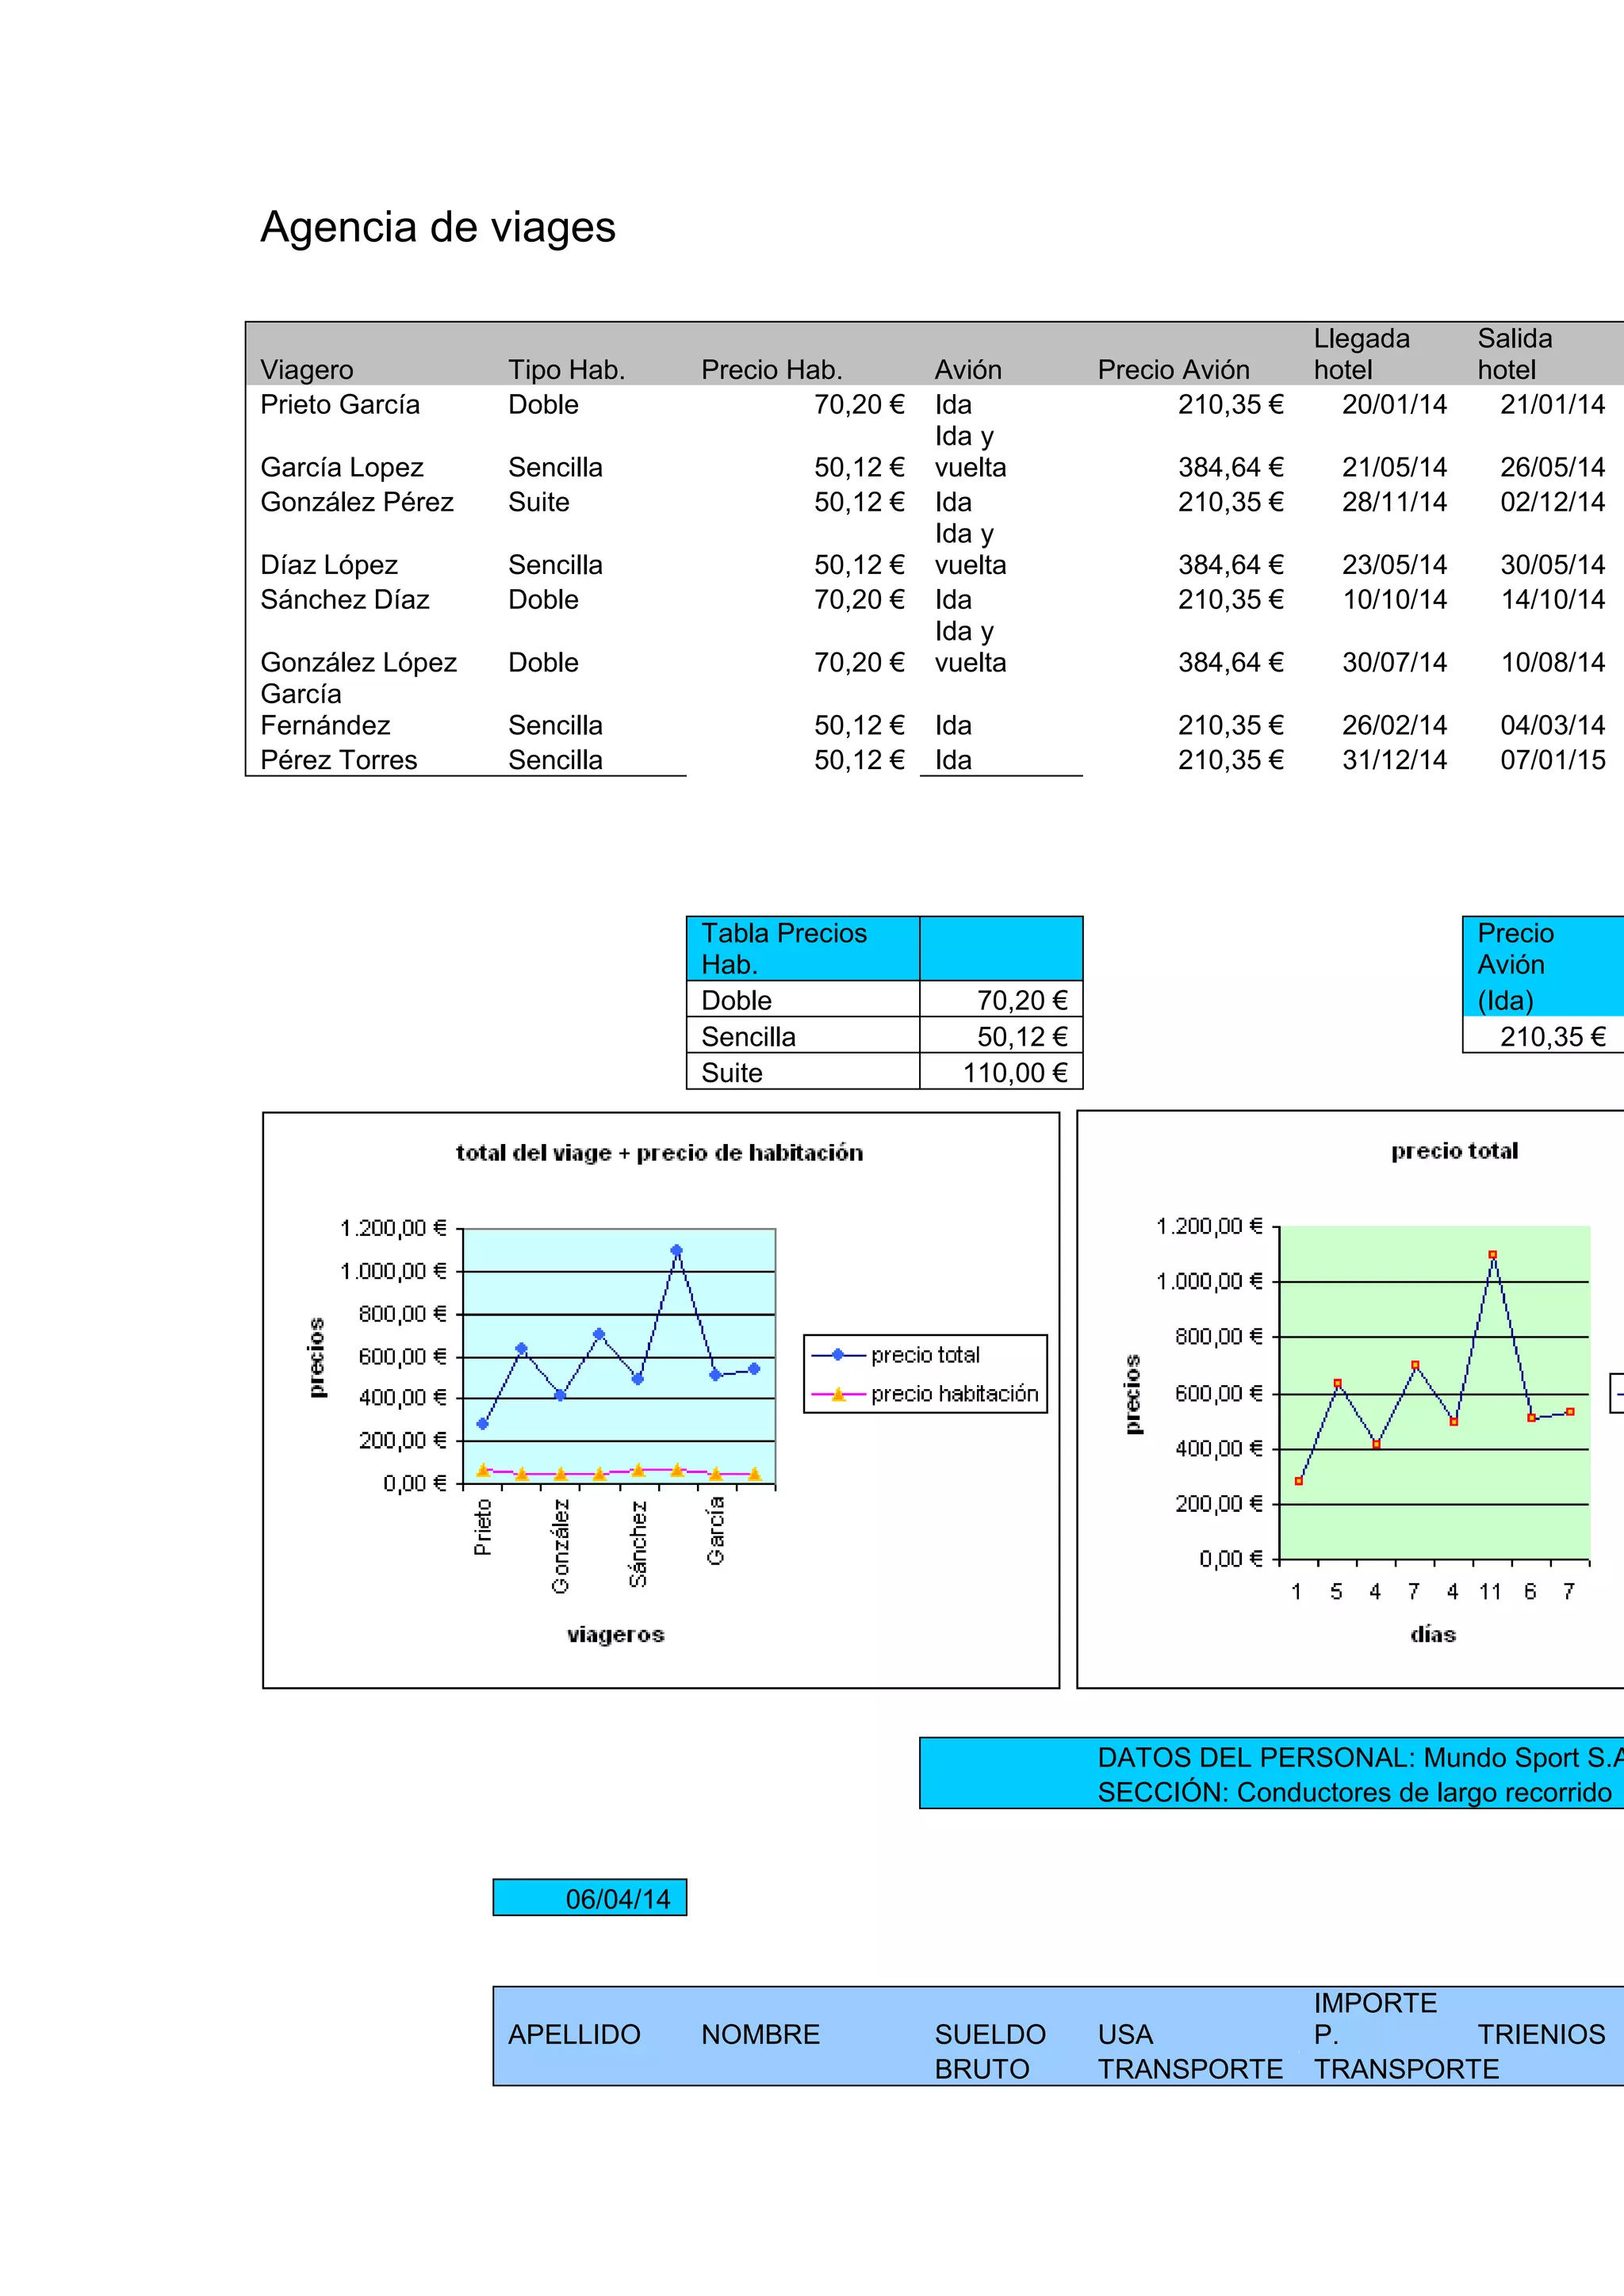
Task: Select the 'Prieto García' traveler cell
Action: pos(340,405)
